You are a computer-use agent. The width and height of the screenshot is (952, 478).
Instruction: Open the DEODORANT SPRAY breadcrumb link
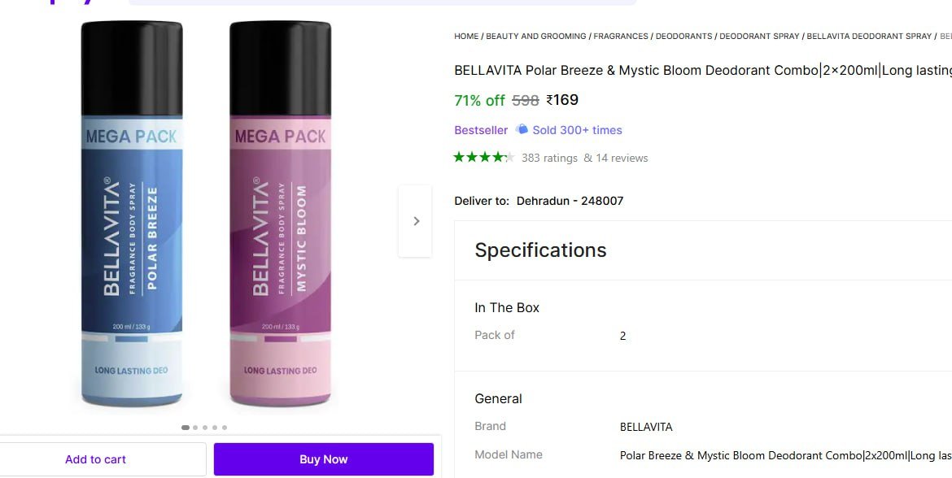point(760,37)
